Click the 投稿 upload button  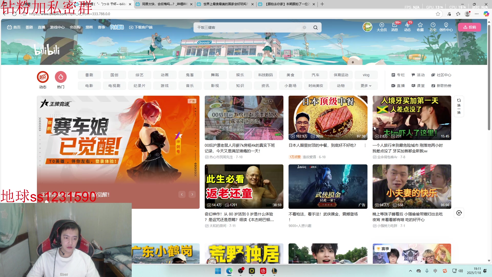click(469, 27)
